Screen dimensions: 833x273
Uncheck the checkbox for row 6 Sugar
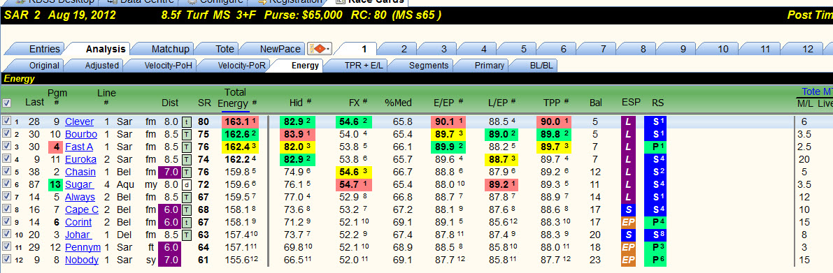click(6, 184)
